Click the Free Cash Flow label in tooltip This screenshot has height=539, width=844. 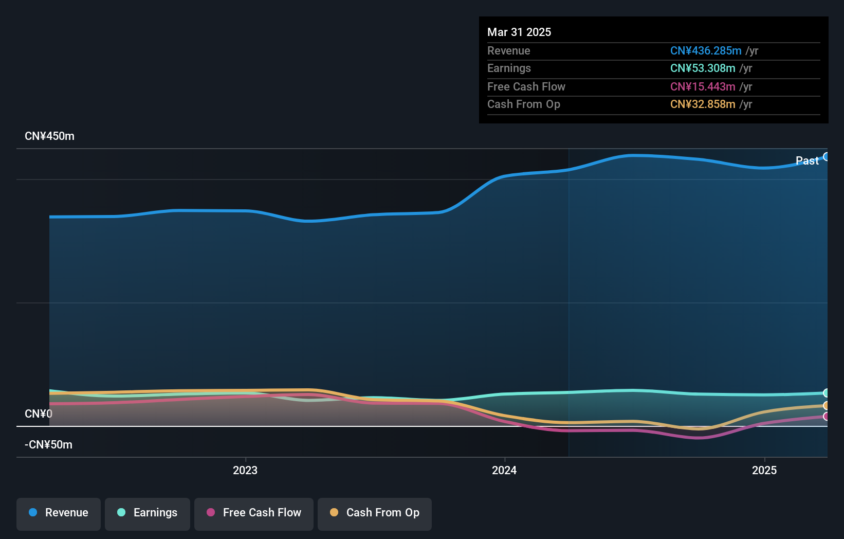click(x=526, y=87)
